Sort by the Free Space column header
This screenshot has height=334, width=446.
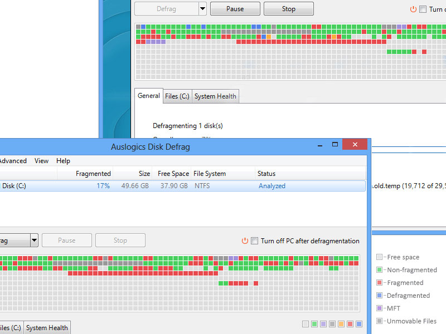pos(172,174)
